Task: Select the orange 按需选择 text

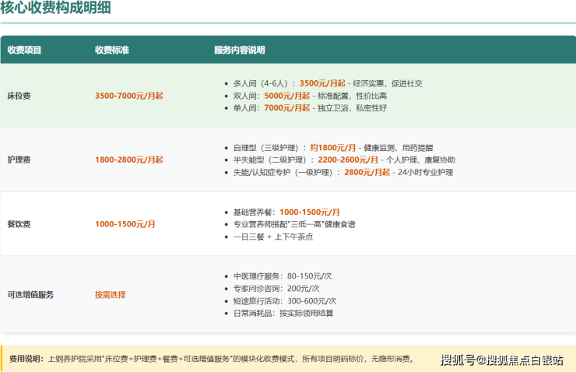Action: [110, 295]
